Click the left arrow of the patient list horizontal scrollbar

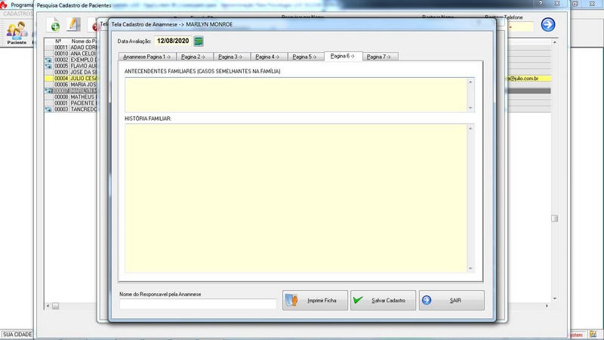(x=48, y=306)
